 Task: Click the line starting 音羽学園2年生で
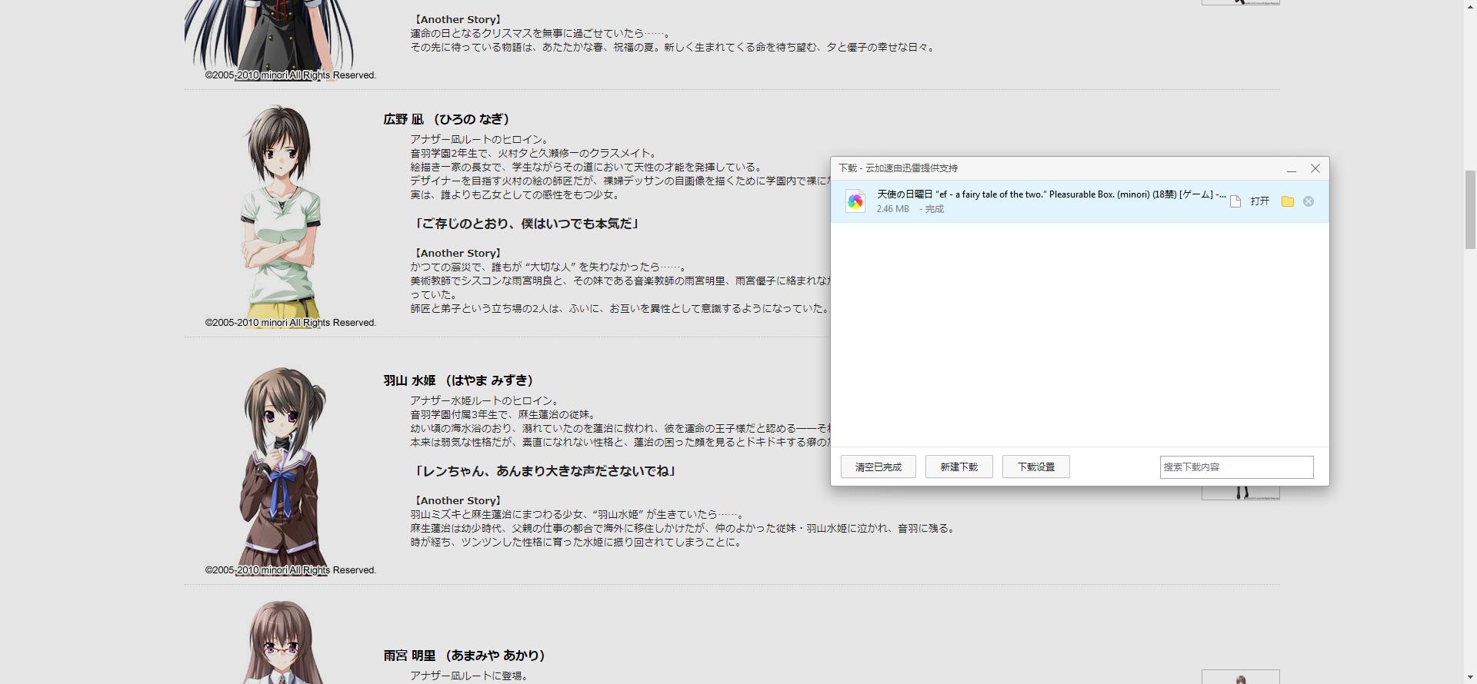(535, 153)
